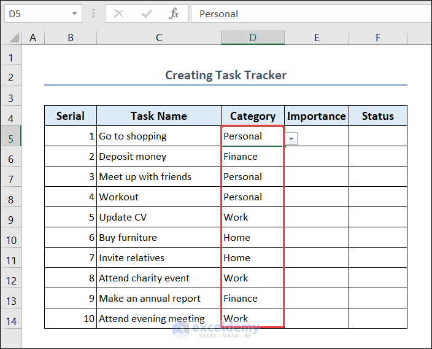Click Personal category in Meet up row
Screen dimensions: 432x349
(x=253, y=176)
